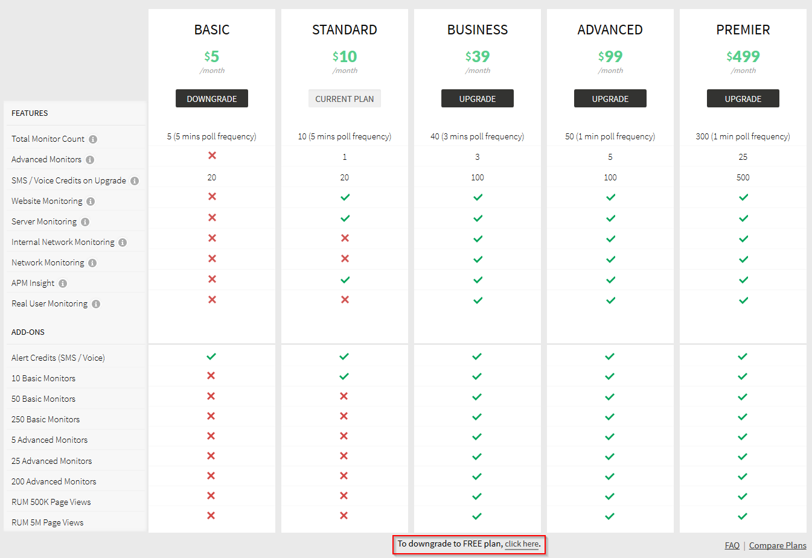Click Server Monitoring info icon

pyautogui.click(x=85, y=222)
